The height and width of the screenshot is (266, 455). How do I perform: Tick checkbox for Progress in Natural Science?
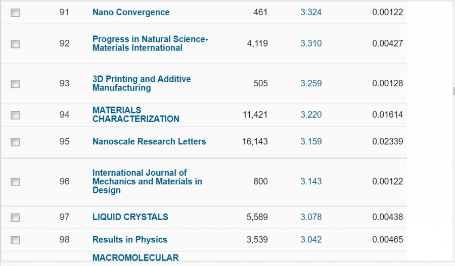click(15, 44)
